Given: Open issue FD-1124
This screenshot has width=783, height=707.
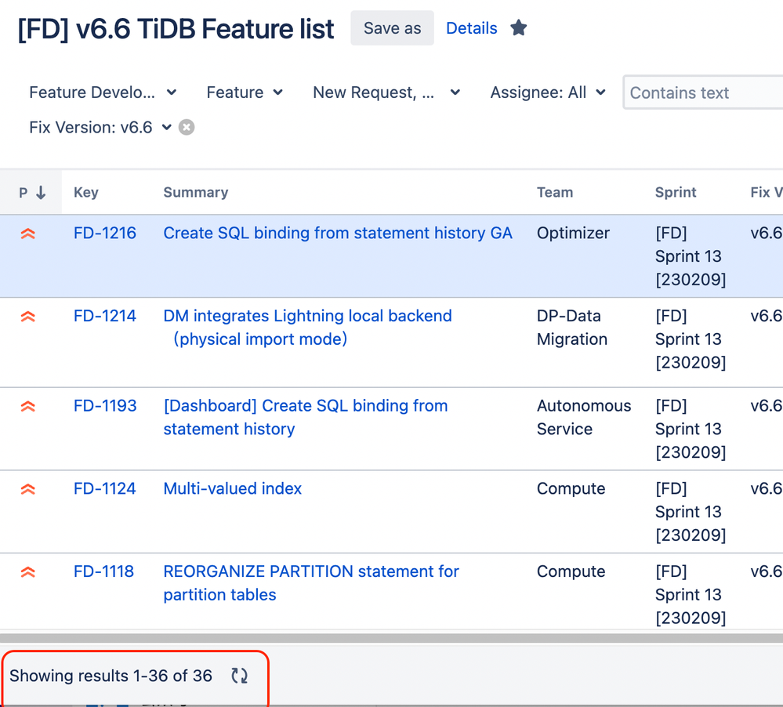Looking at the screenshot, I should (105, 489).
